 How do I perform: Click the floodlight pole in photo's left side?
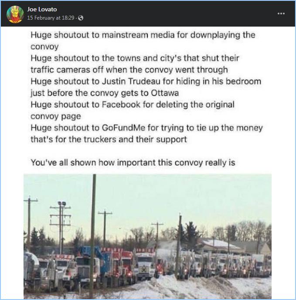coord(61,228)
